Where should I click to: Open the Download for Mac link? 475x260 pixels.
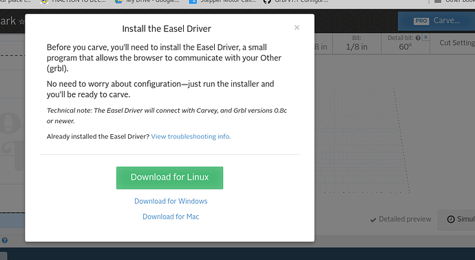pos(171,217)
